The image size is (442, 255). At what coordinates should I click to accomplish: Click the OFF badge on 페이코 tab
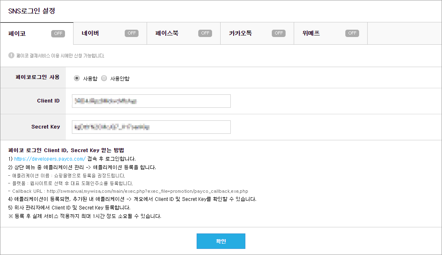58,33
